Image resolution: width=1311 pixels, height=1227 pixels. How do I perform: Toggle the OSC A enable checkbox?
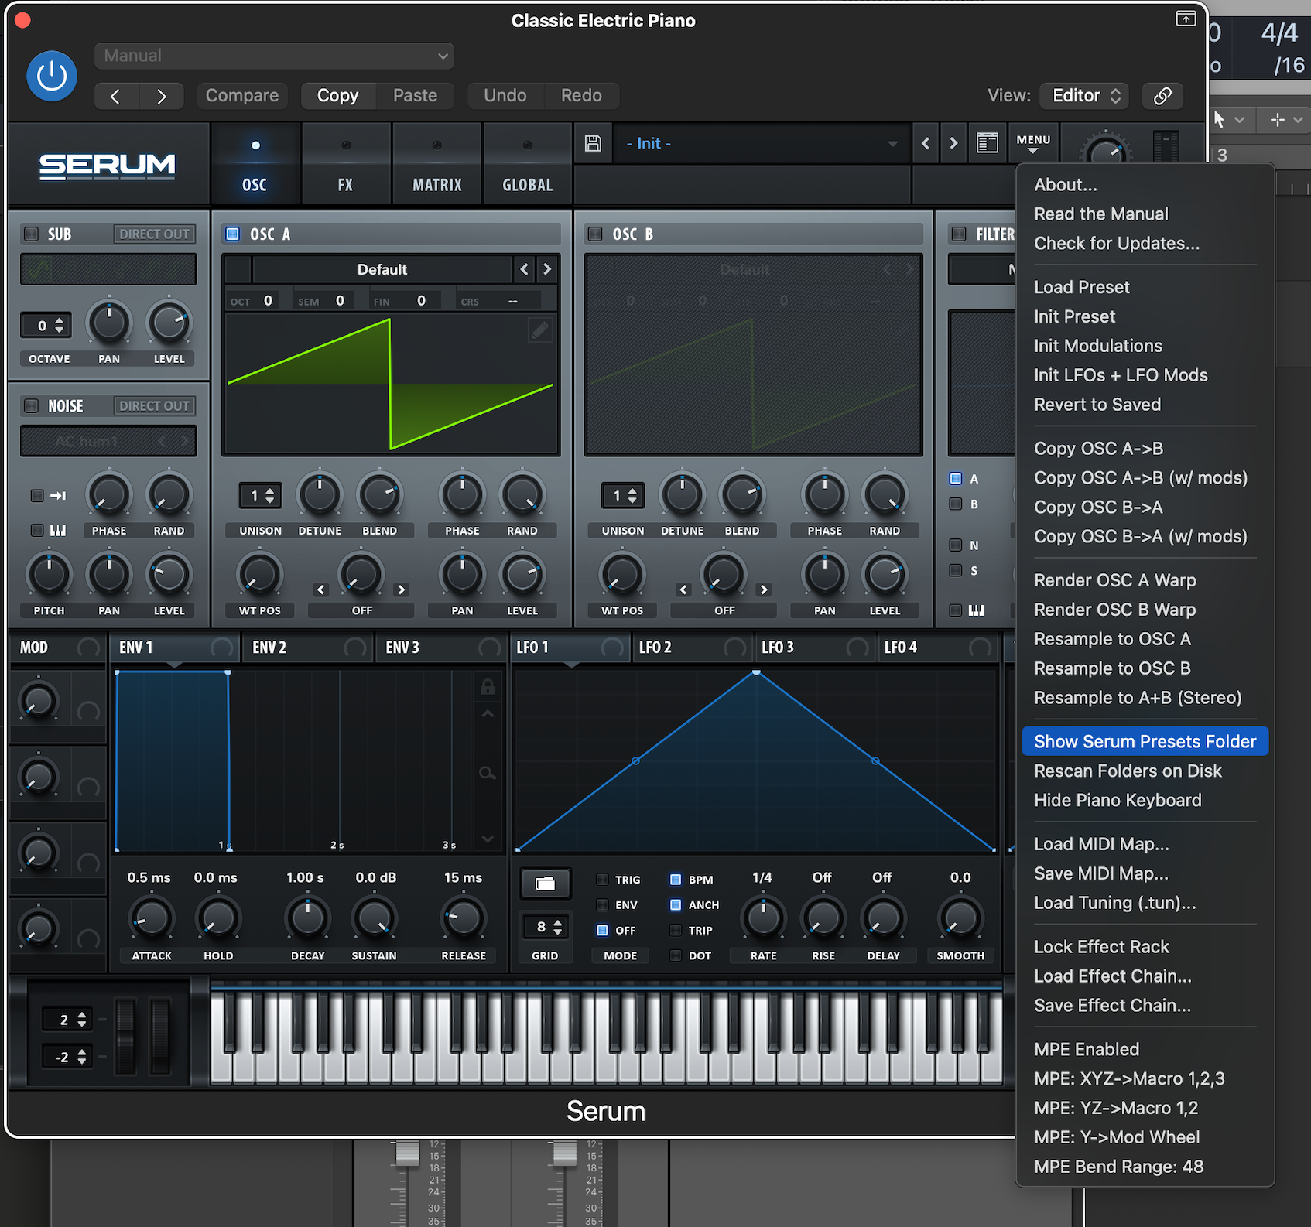tap(232, 234)
